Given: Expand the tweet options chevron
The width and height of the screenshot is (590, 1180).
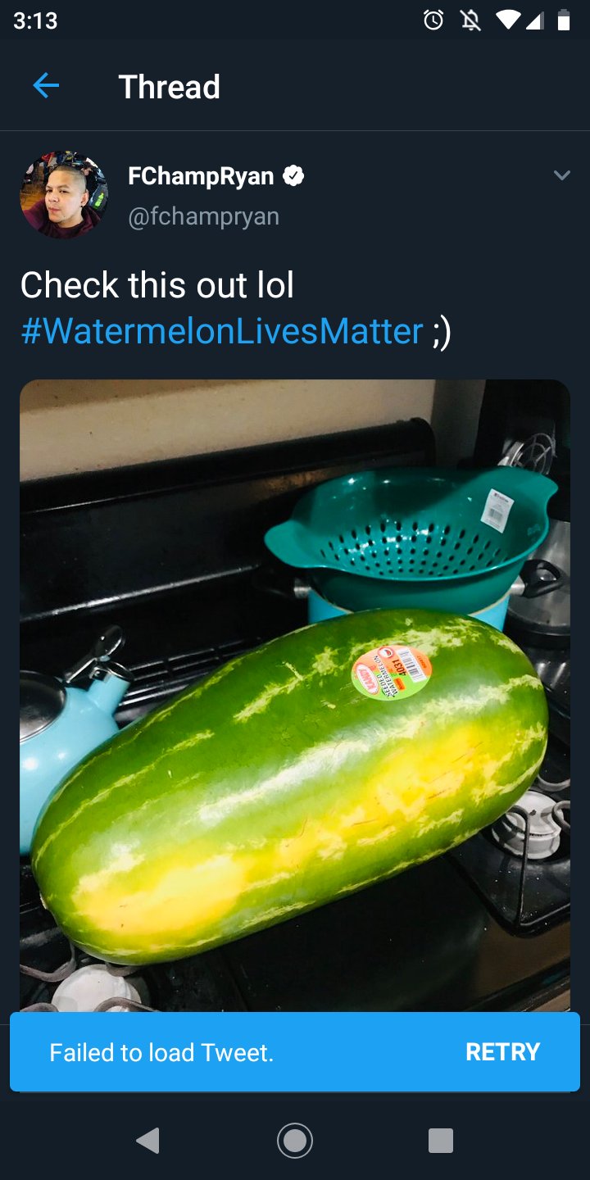Looking at the screenshot, I should pos(561,175).
